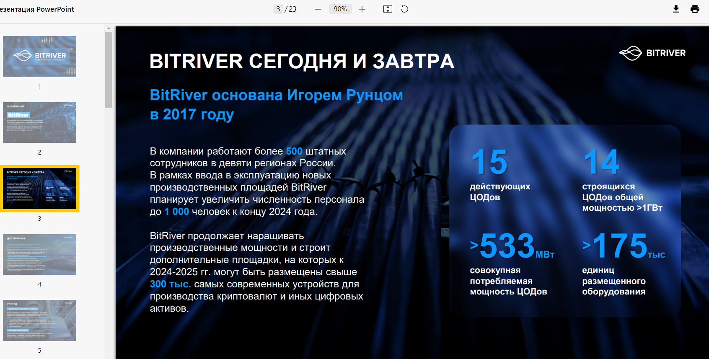
Task: Go to page 5 thumbnail
Action: (39, 320)
